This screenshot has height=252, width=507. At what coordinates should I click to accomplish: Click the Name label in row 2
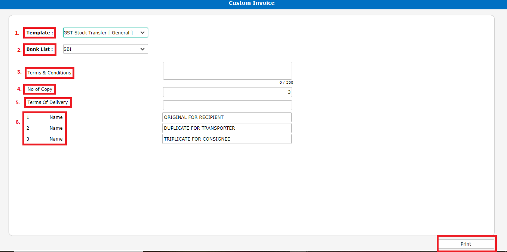[56, 128]
